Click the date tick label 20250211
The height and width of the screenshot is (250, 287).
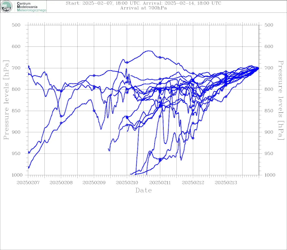(160, 183)
